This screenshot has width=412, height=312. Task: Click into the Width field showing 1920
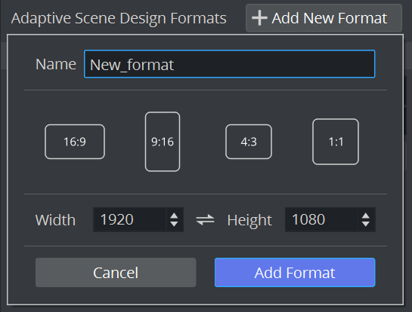click(130, 219)
